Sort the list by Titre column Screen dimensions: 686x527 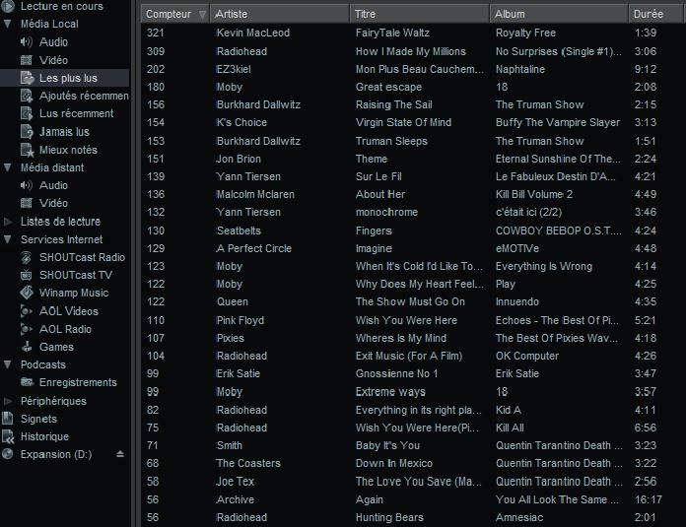(419, 14)
